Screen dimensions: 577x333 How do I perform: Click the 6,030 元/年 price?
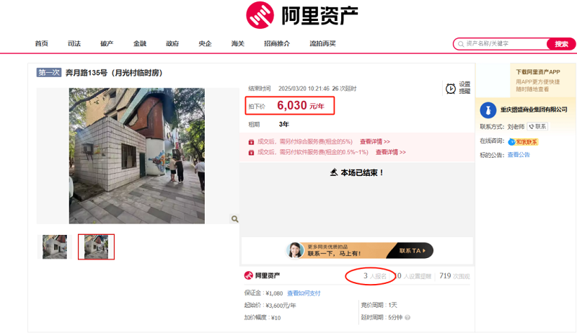point(300,105)
